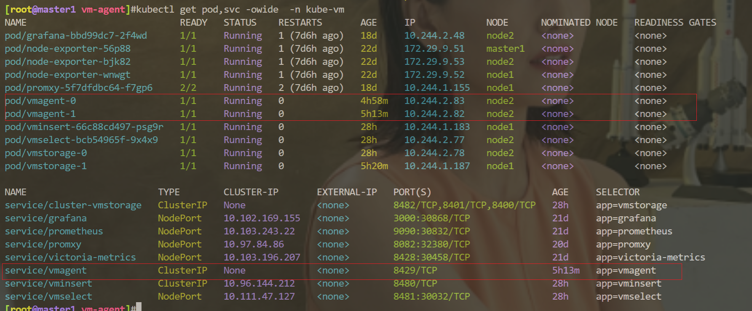Select pod name 'pod/node-exporter-bjk82'
Image resolution: width=752 pixels, height=311 pixels.
pos(67,62)
